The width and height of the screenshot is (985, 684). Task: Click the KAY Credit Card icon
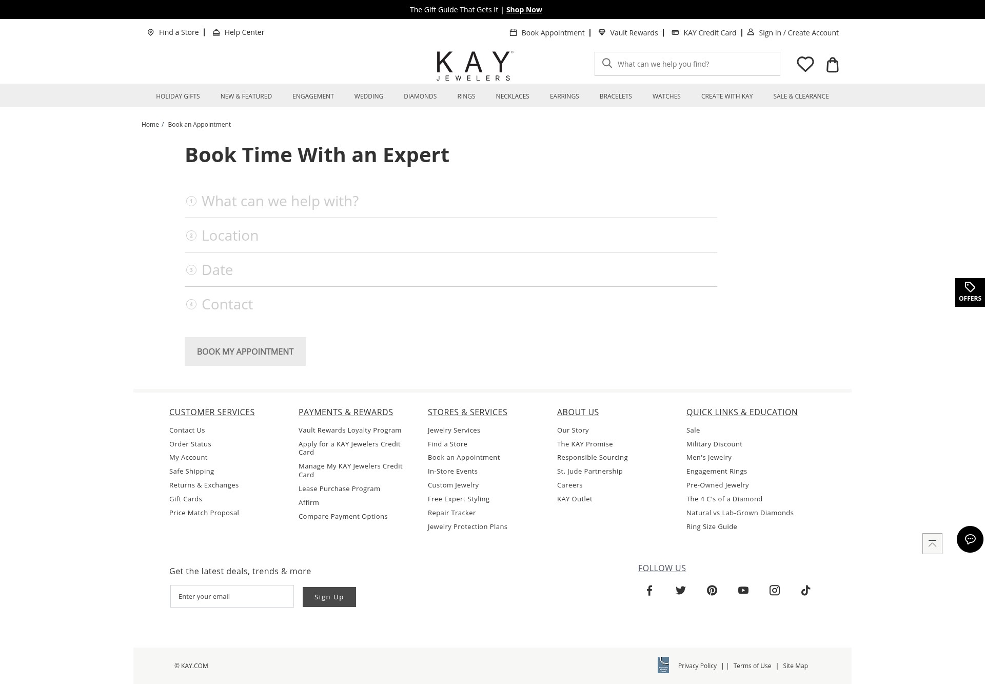click(675, 32)
